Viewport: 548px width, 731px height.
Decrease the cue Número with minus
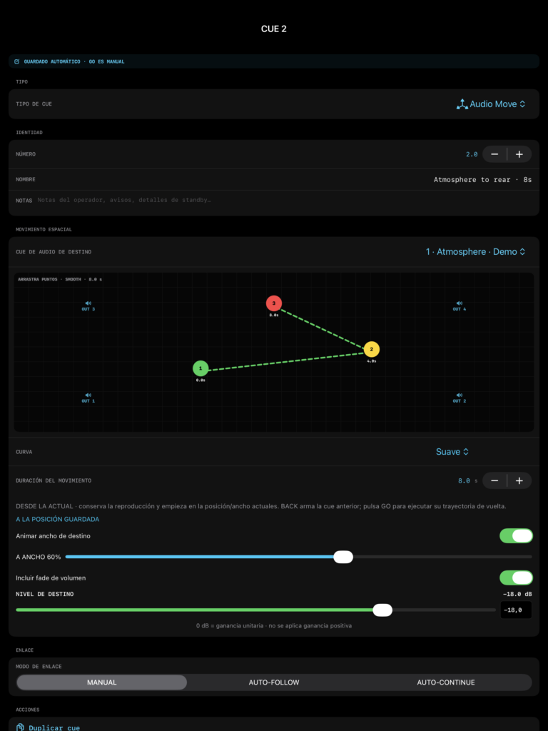pos(494,154)
